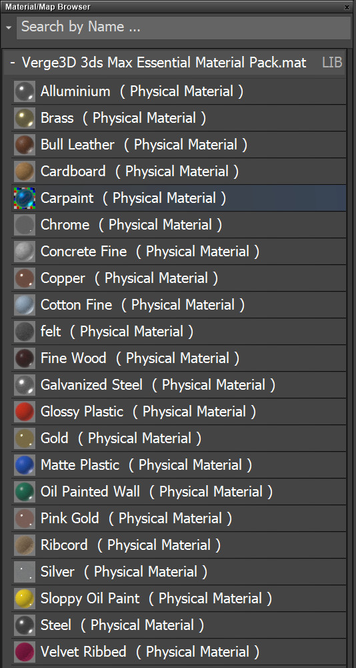
Task: Select Carpaint (Physical Material) row text
Action: [133, 198]
